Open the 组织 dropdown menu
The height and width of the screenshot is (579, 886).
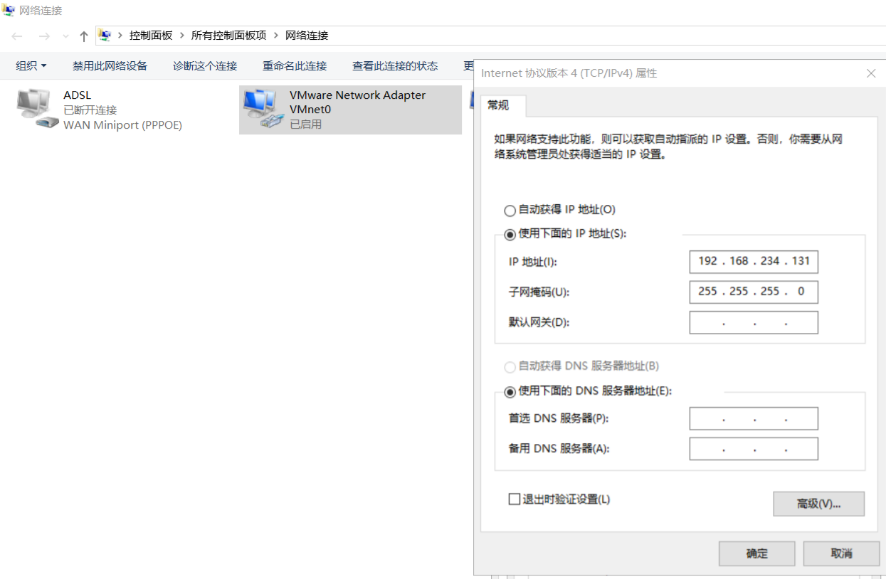(31, 66)
